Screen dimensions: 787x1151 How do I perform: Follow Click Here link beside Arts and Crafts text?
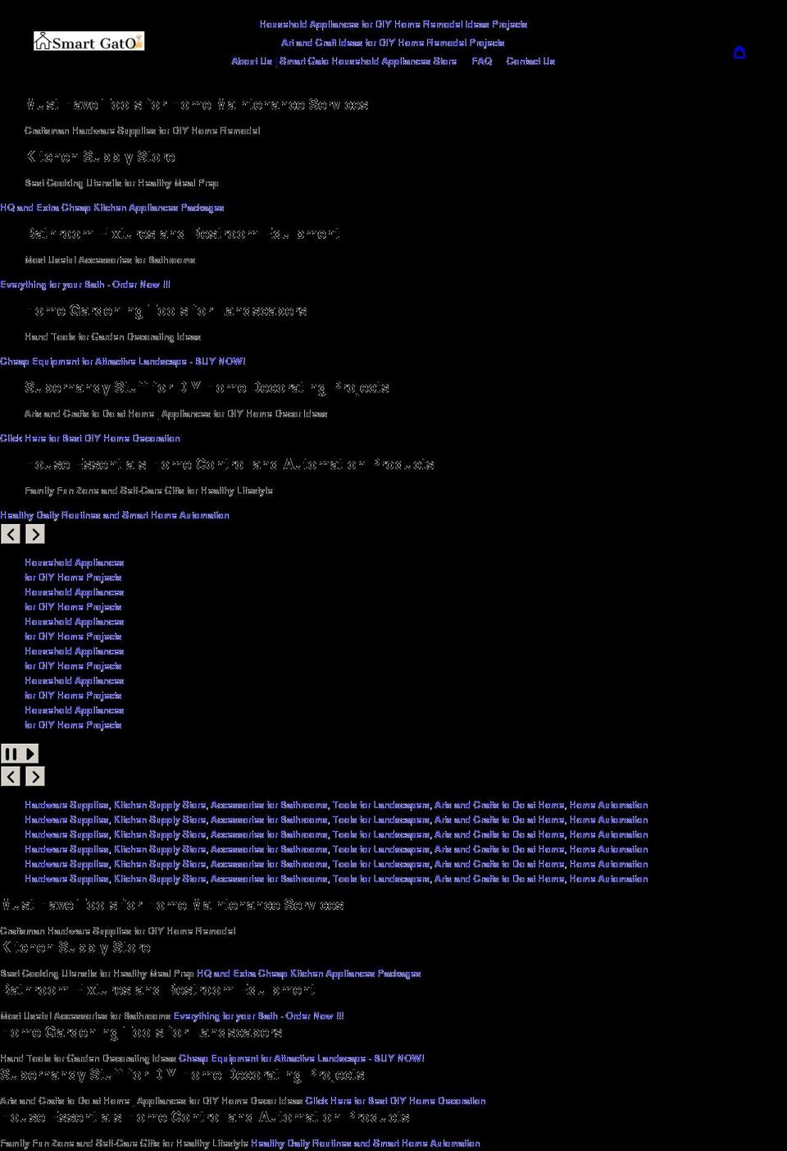tap(395, 1101)
